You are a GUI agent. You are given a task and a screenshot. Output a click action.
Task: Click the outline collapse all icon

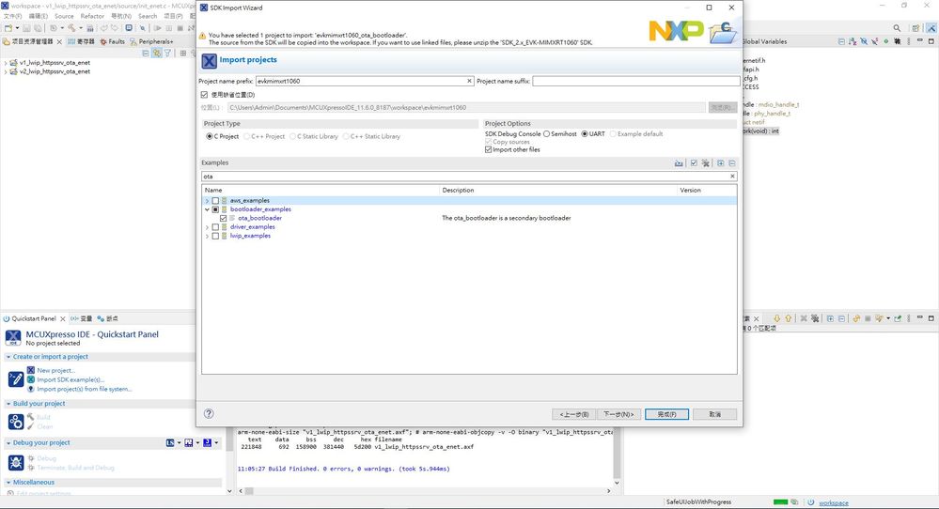click(x=841, y=41)
